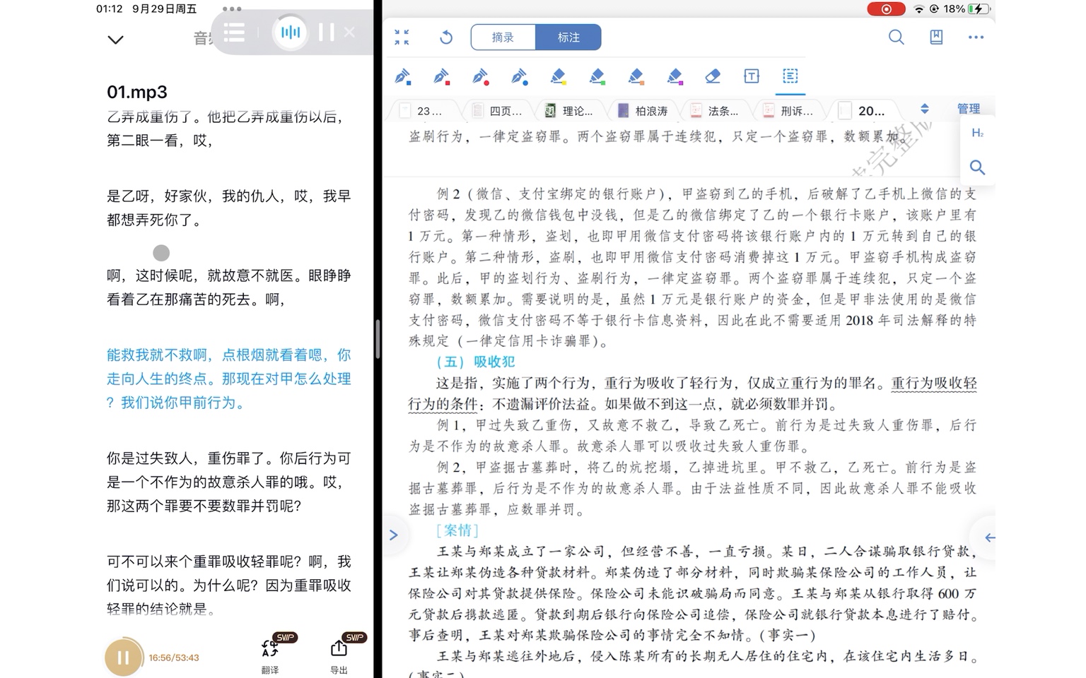Viewport: 1086px width, 678px height.
Task: Click the ［案情］ heading in document
Action: [x=457, y=530]
